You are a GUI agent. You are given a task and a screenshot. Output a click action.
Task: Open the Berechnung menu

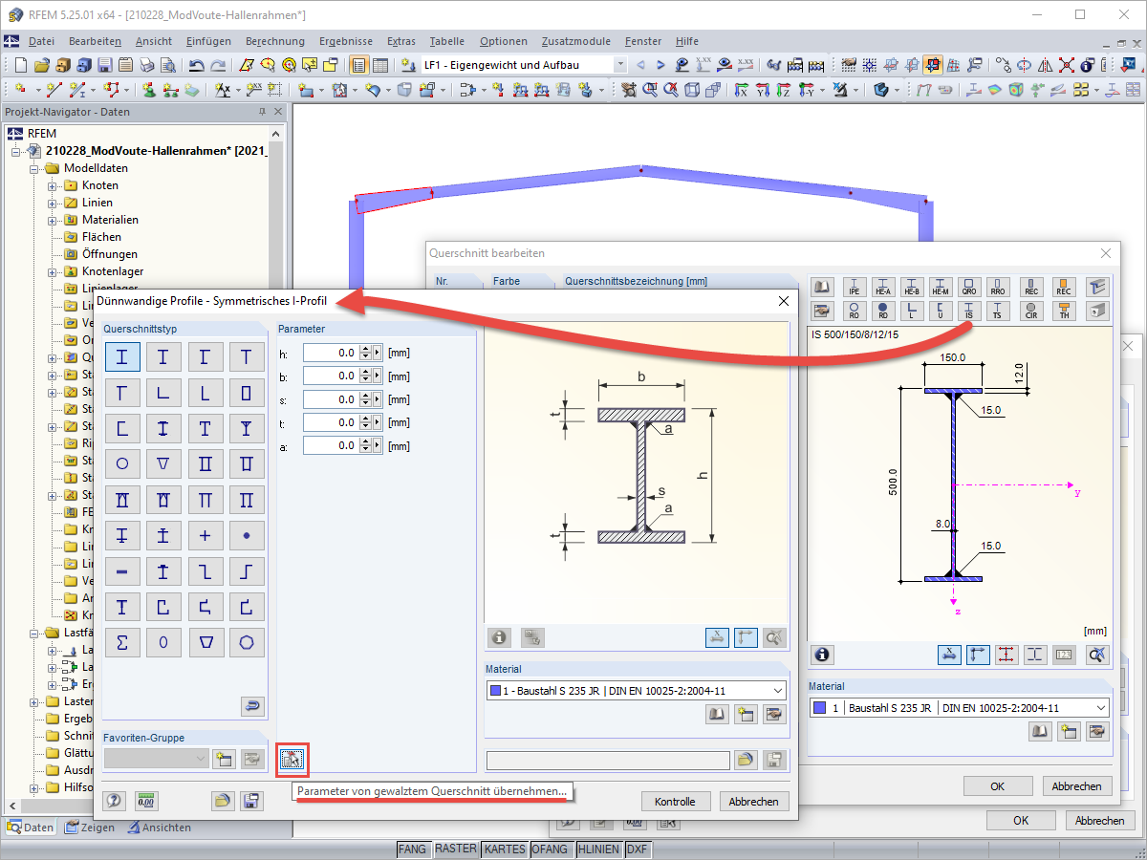pyautogui.click(x=274, y=41)
